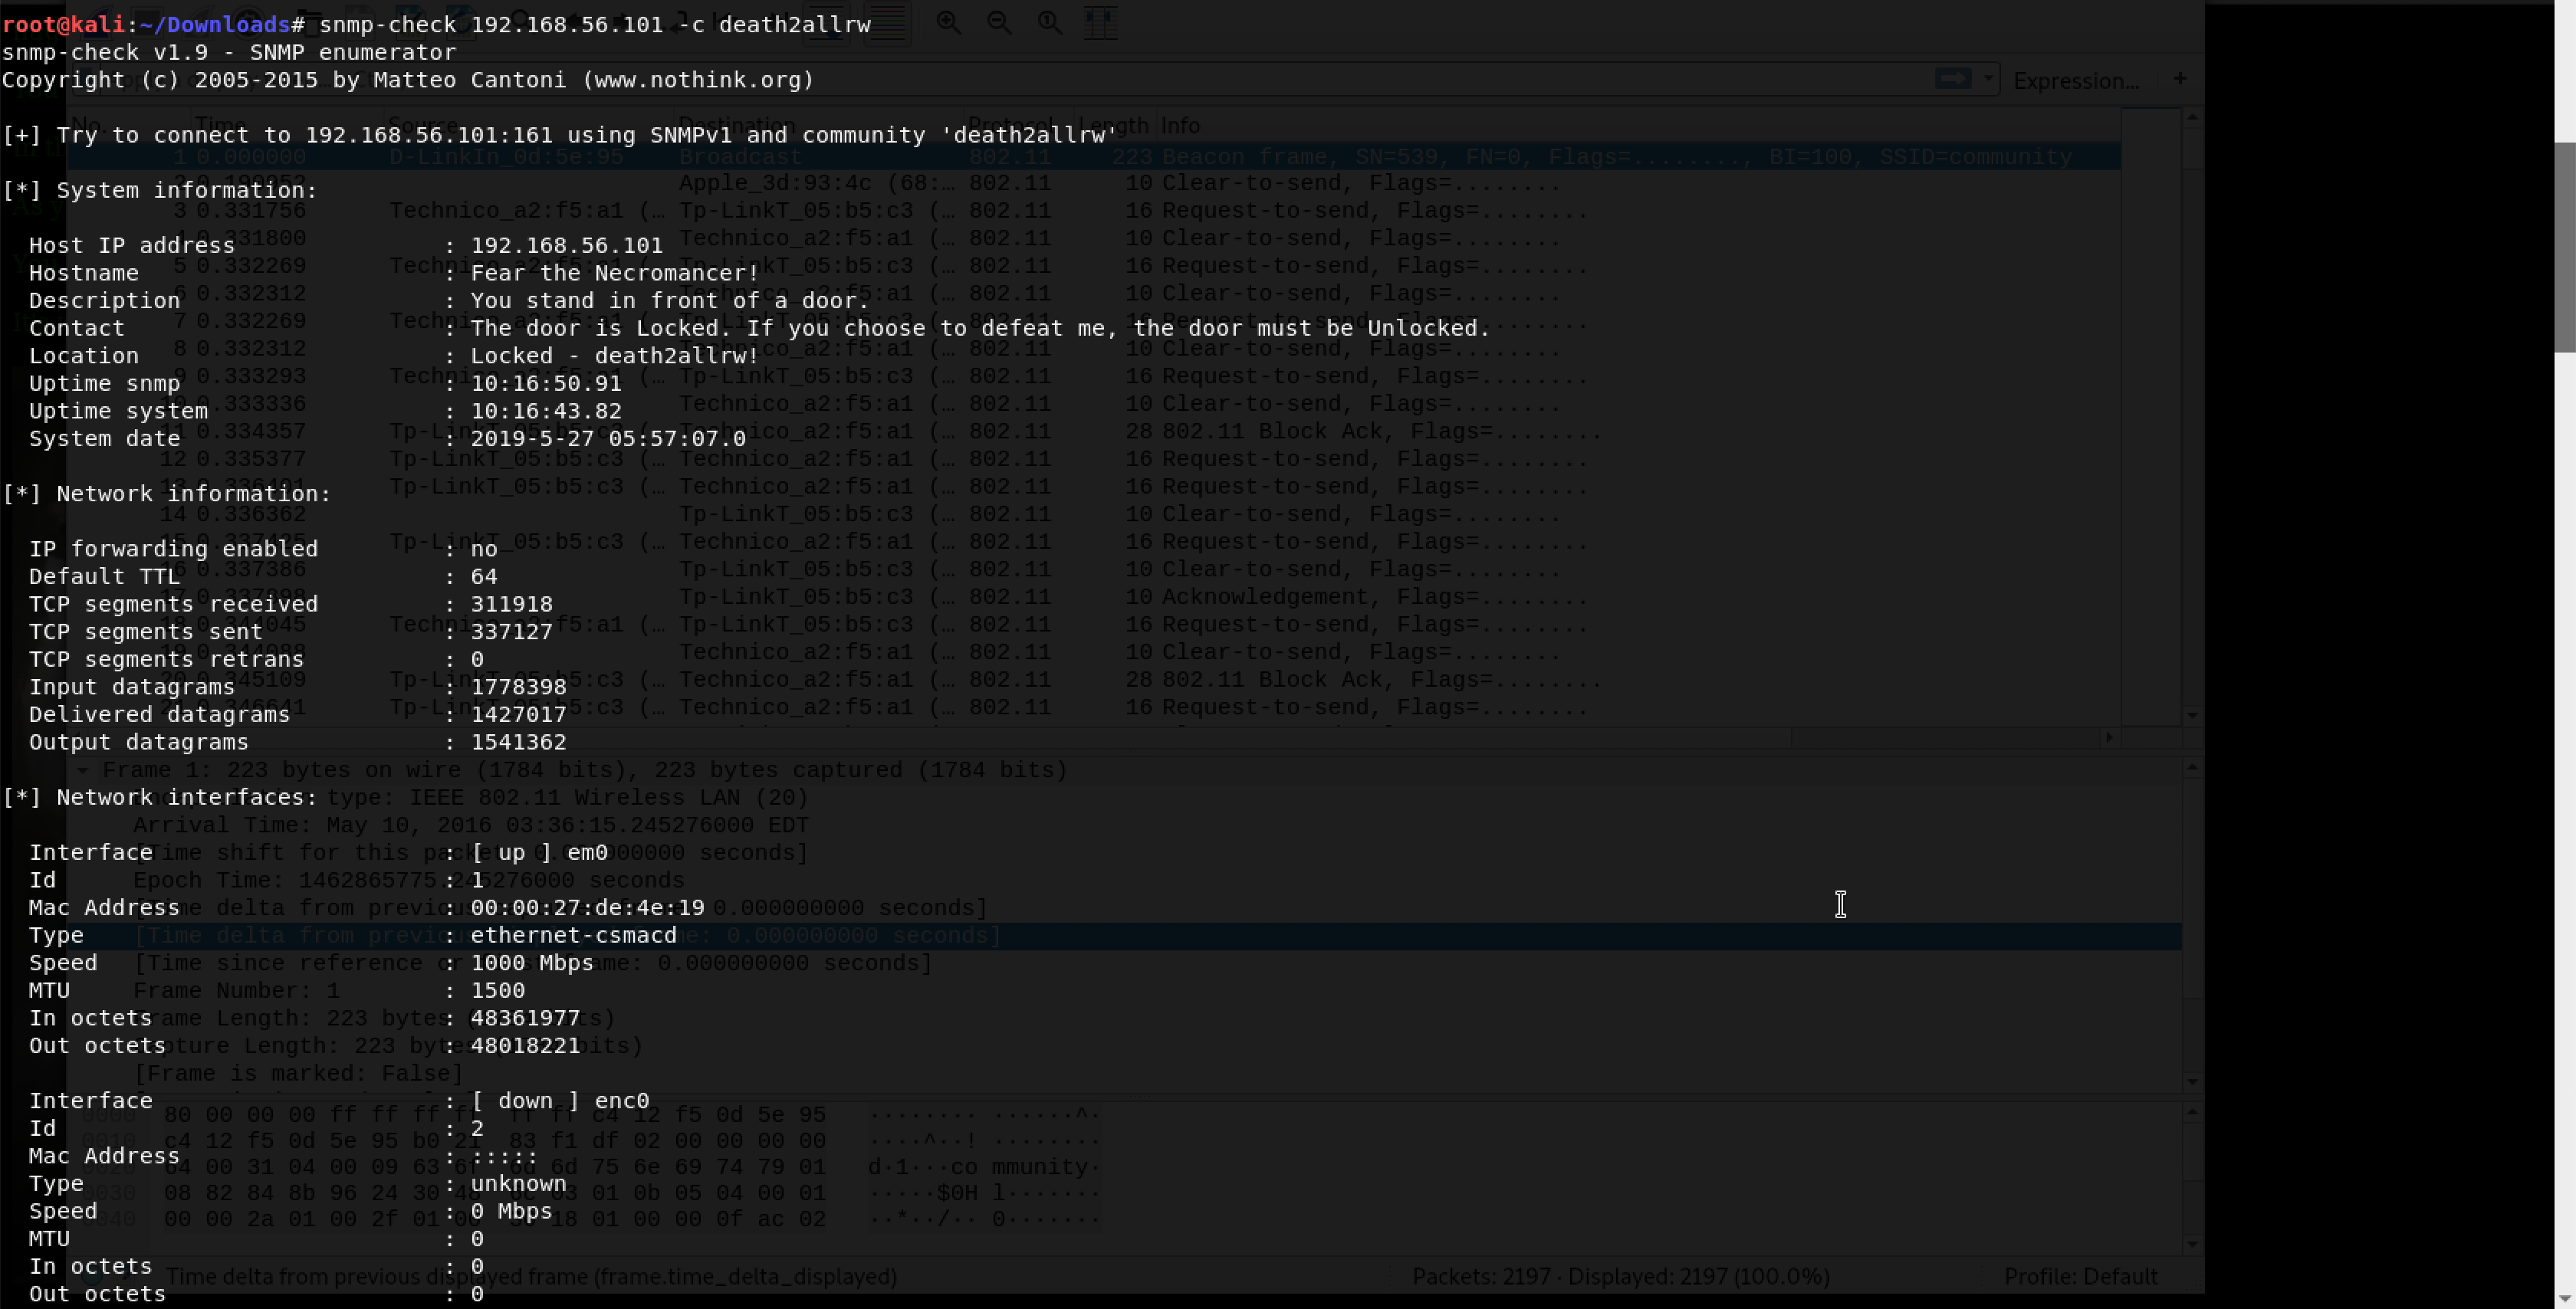Click the packet details pane scroll down arrow
Screen dimensions: 2576x1309
click(2192, 1081)
